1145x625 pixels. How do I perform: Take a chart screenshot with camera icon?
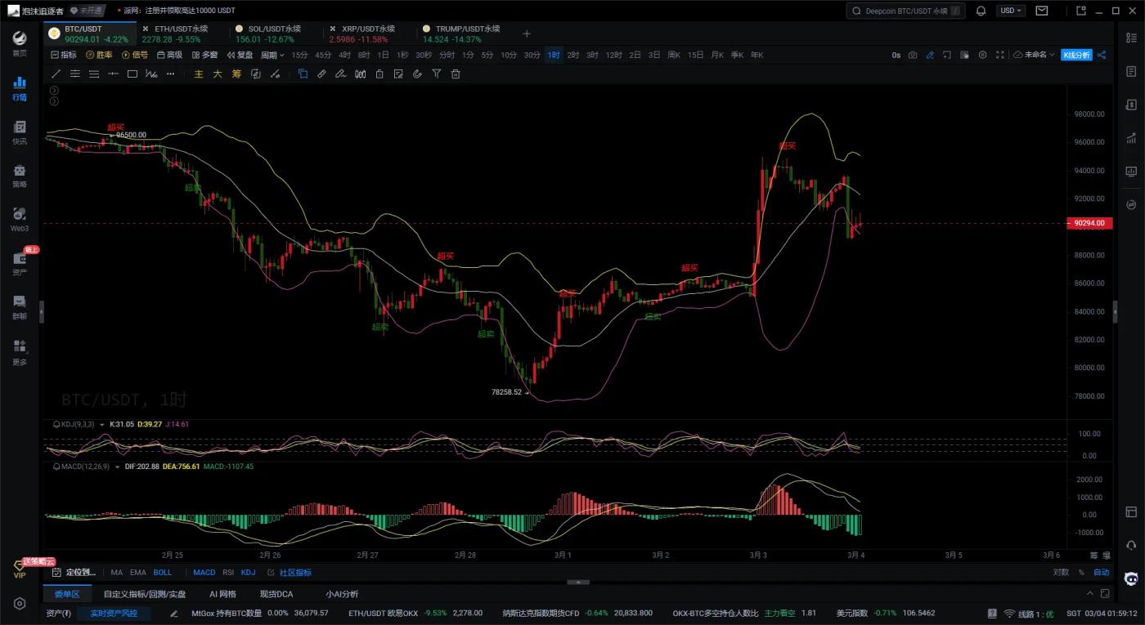coord(913,55)
